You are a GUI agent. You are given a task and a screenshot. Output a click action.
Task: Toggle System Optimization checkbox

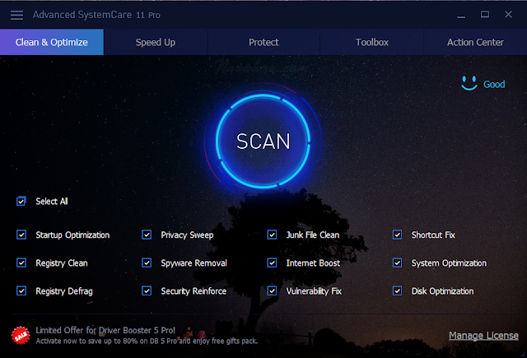397,263
